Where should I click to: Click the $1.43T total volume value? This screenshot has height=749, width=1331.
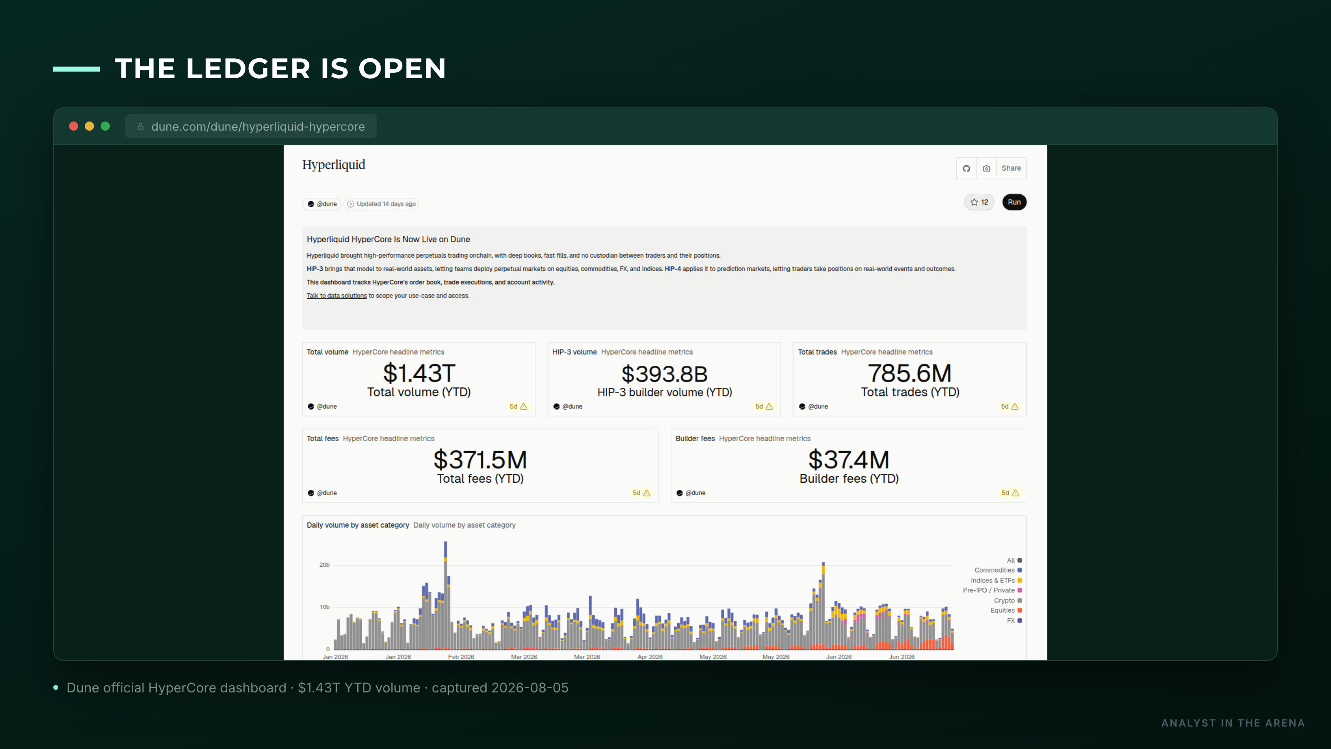click(x=419, y=373)
